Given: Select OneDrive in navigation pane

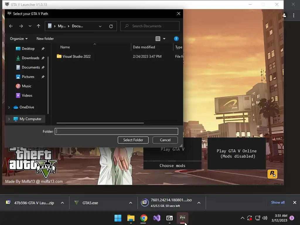Looking at the screenshot, I should pyautogui.click(x=27, y=107).
